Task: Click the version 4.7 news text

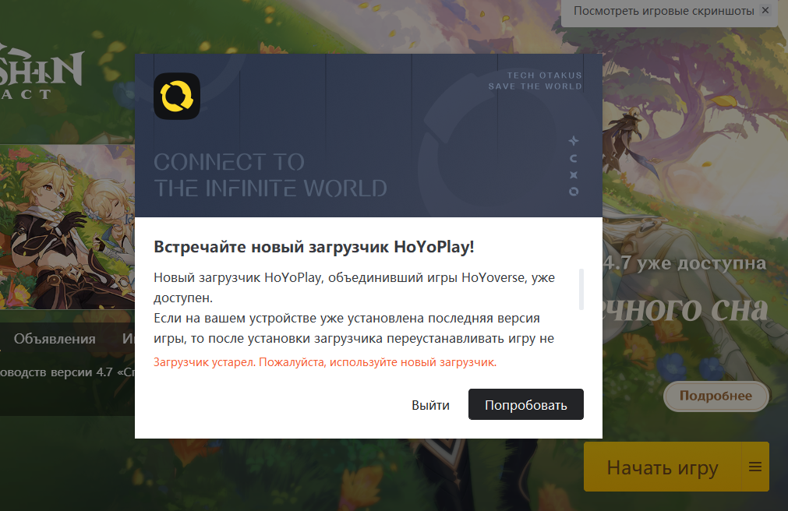Action: click(x=67, y=372)
